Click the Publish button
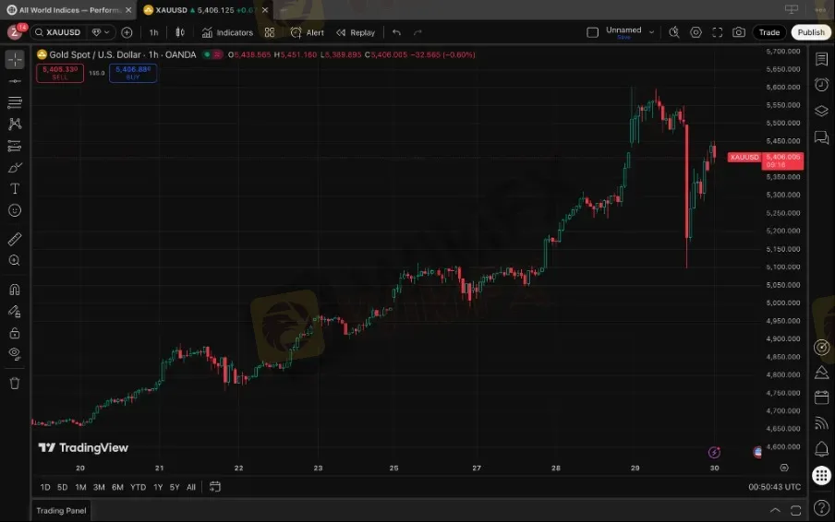 pyautogui.click(x=811, y=32)
